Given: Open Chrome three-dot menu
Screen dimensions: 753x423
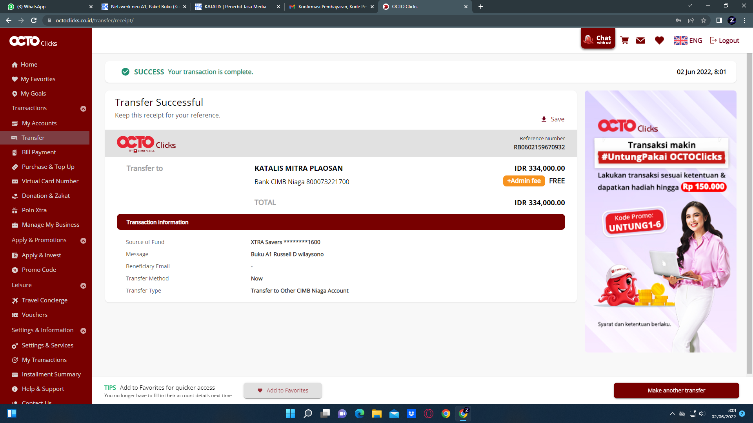Looking at the screenshot, I should [x=744, y=20].
